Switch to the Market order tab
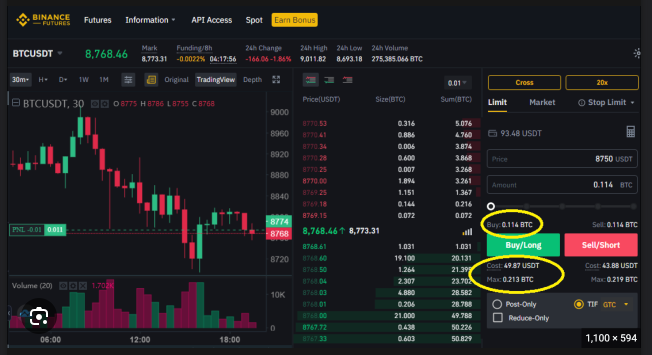652x355 pixels. (x=542, y=102)
